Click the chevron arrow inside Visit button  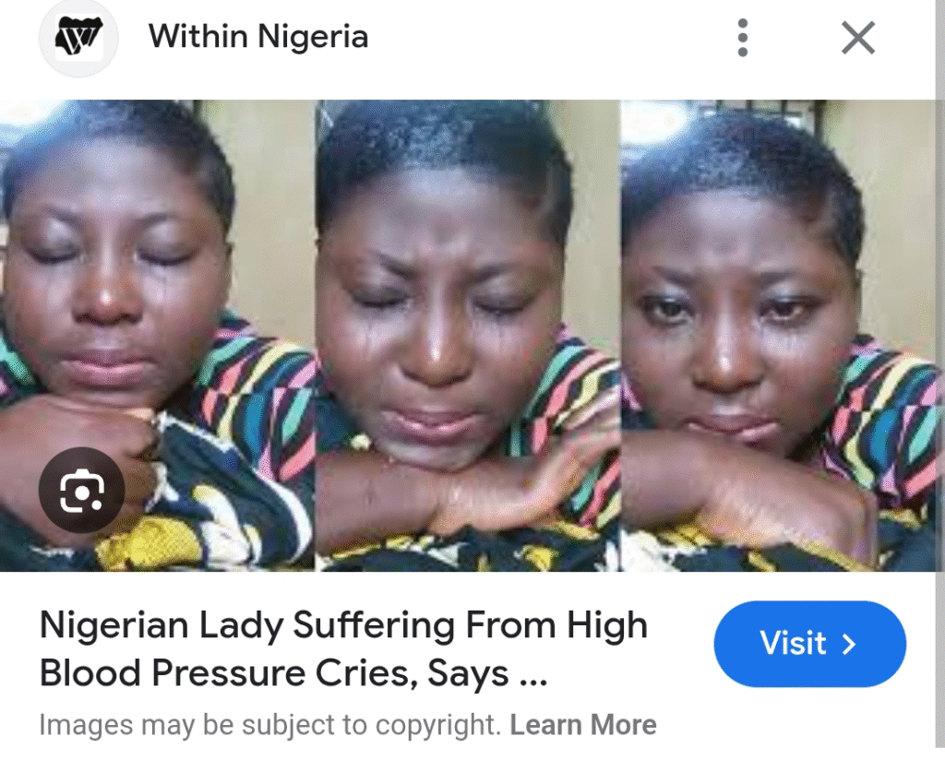850,644
